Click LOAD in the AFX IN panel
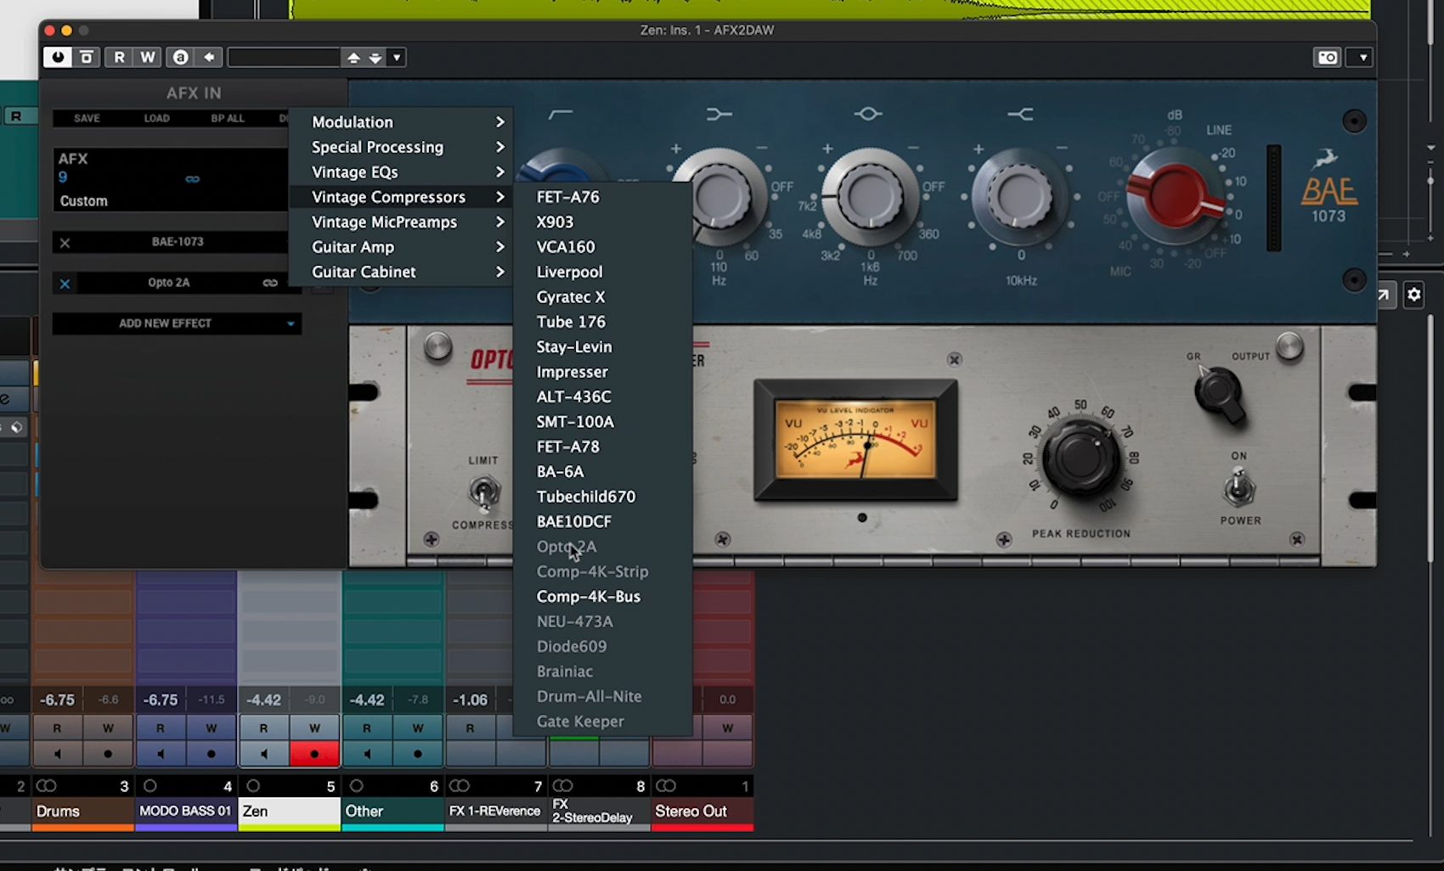Image resolution: width=1444 pixels, height=871 pixels. click(156, 118)
